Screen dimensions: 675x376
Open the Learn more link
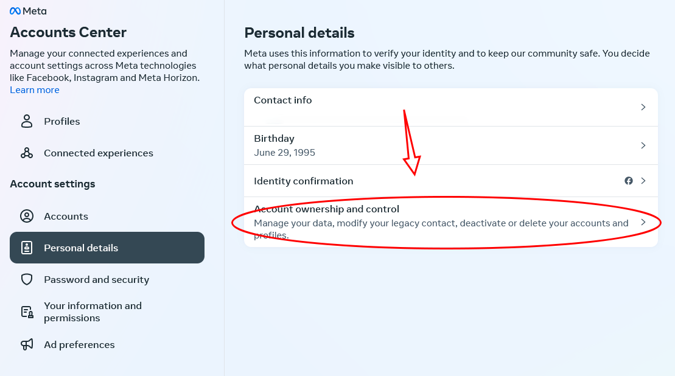coord(35,90)
